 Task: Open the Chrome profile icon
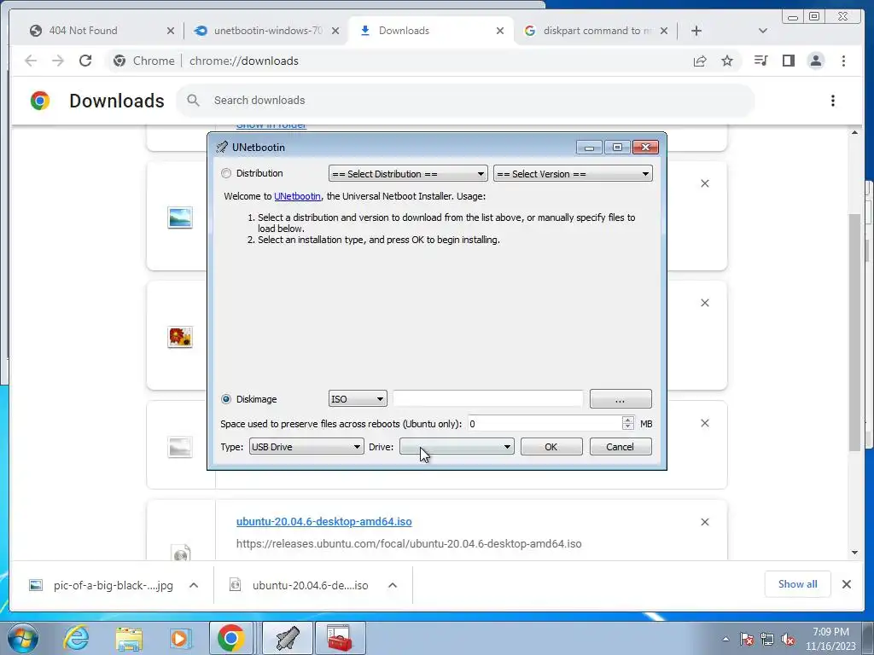pos(815,61)
